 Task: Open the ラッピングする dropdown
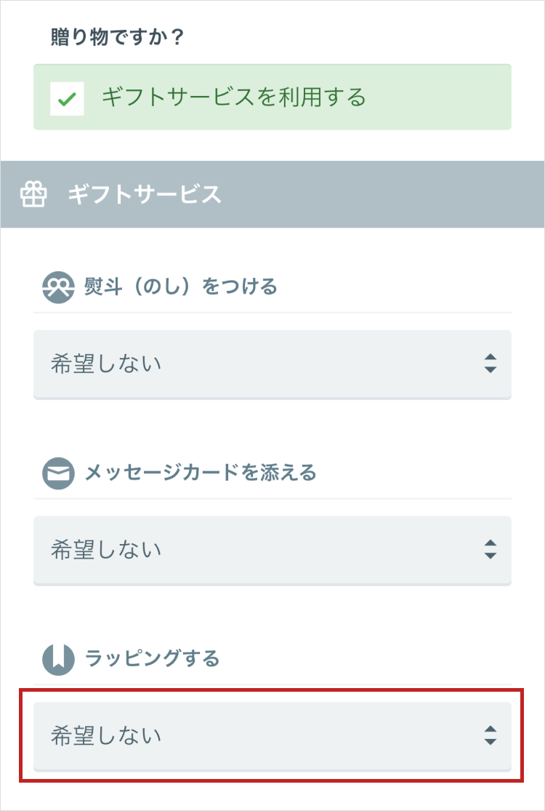tap(272, 736)
